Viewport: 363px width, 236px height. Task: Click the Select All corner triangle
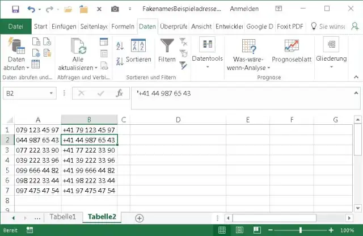10,120
